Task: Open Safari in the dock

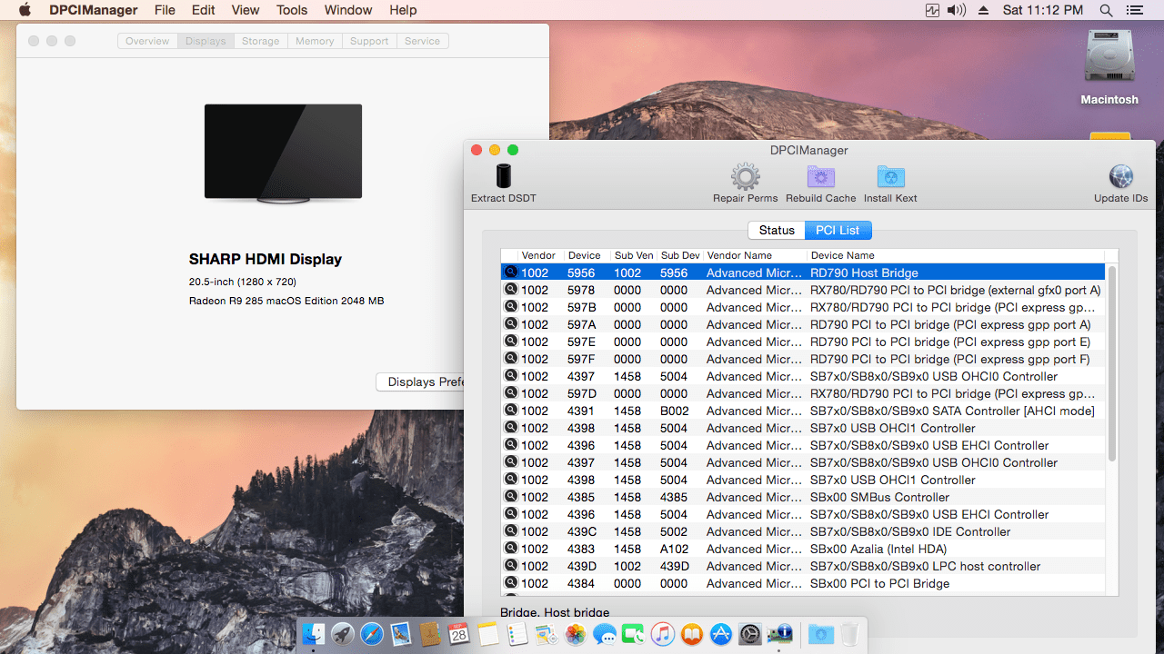Action: [x=372, y=634]
